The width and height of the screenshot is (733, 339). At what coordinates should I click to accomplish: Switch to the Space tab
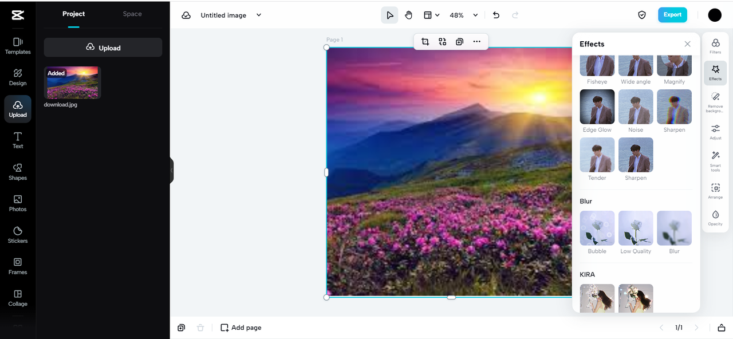pos(132,14)
